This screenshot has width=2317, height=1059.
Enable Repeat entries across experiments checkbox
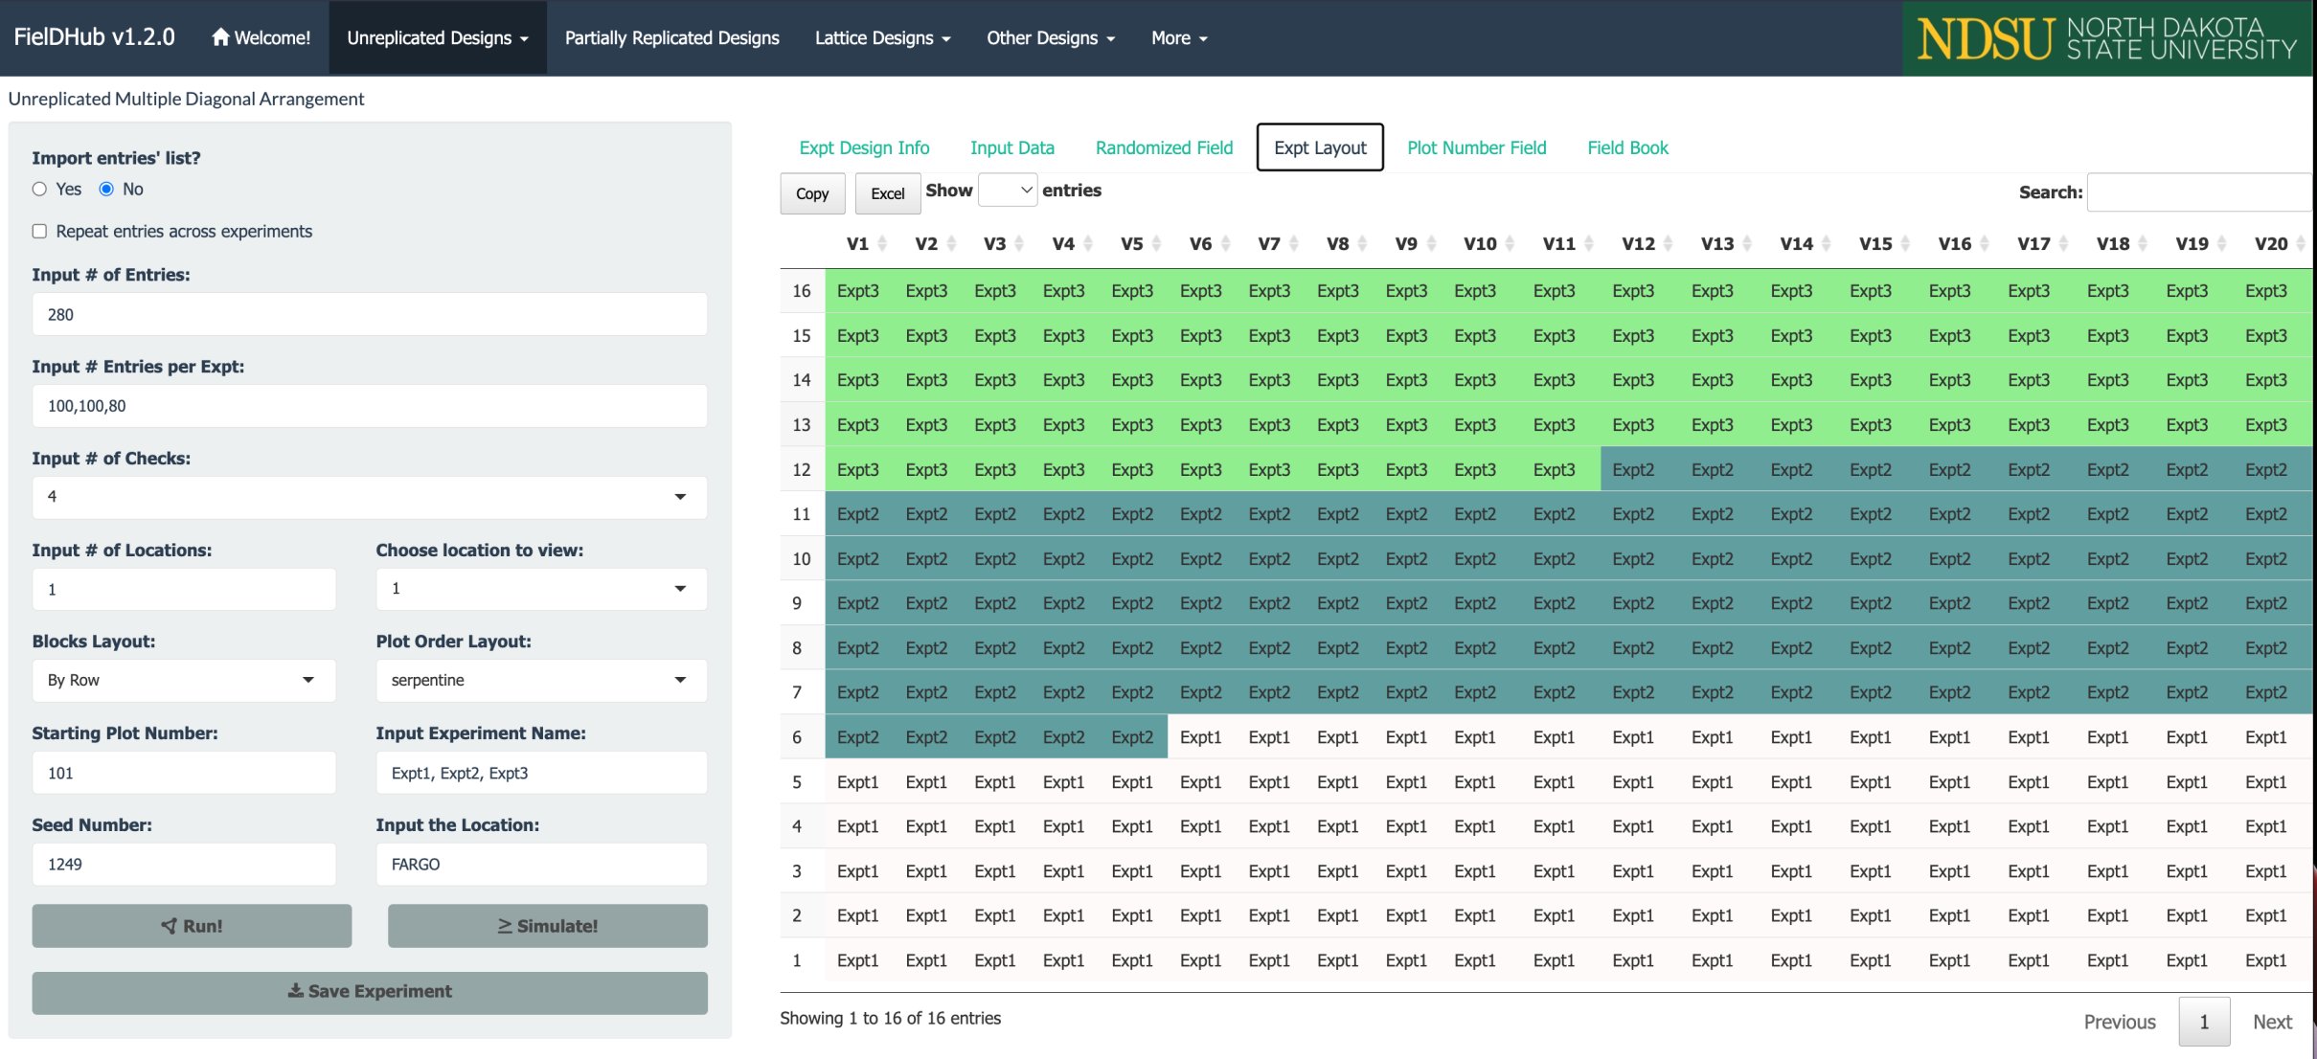pyautogui.click(x=39, y=232)
